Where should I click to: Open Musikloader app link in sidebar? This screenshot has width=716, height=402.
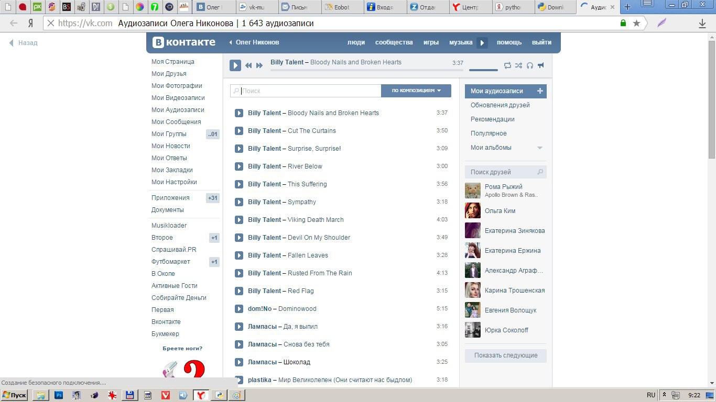[x=169, y=226]
